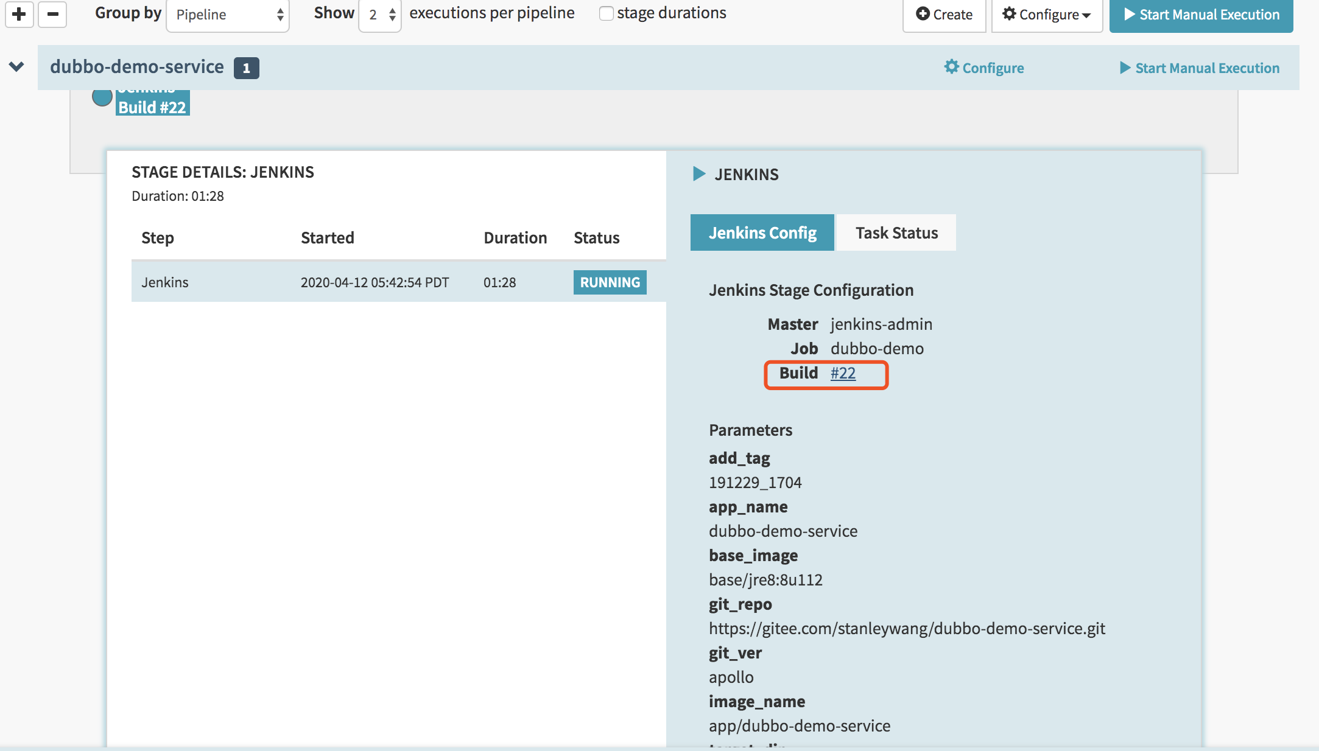The height and width of the screenshot is (751, 1319).
Task: Click the Started column header
Action: pyautogui.click(x=327, y=238)
